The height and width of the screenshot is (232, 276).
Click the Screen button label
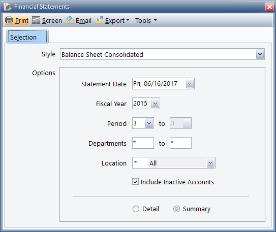point(52,21)
